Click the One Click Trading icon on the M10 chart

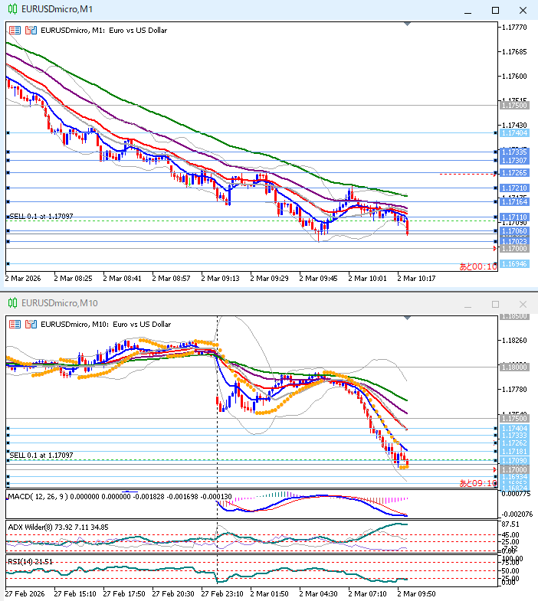click(15, 324)
